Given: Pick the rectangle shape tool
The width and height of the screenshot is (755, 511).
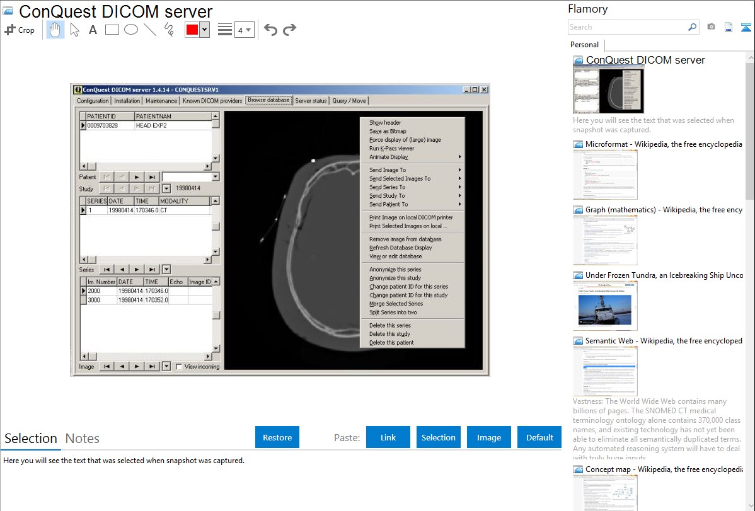Looking at the screenshot, I should [112, 30].
